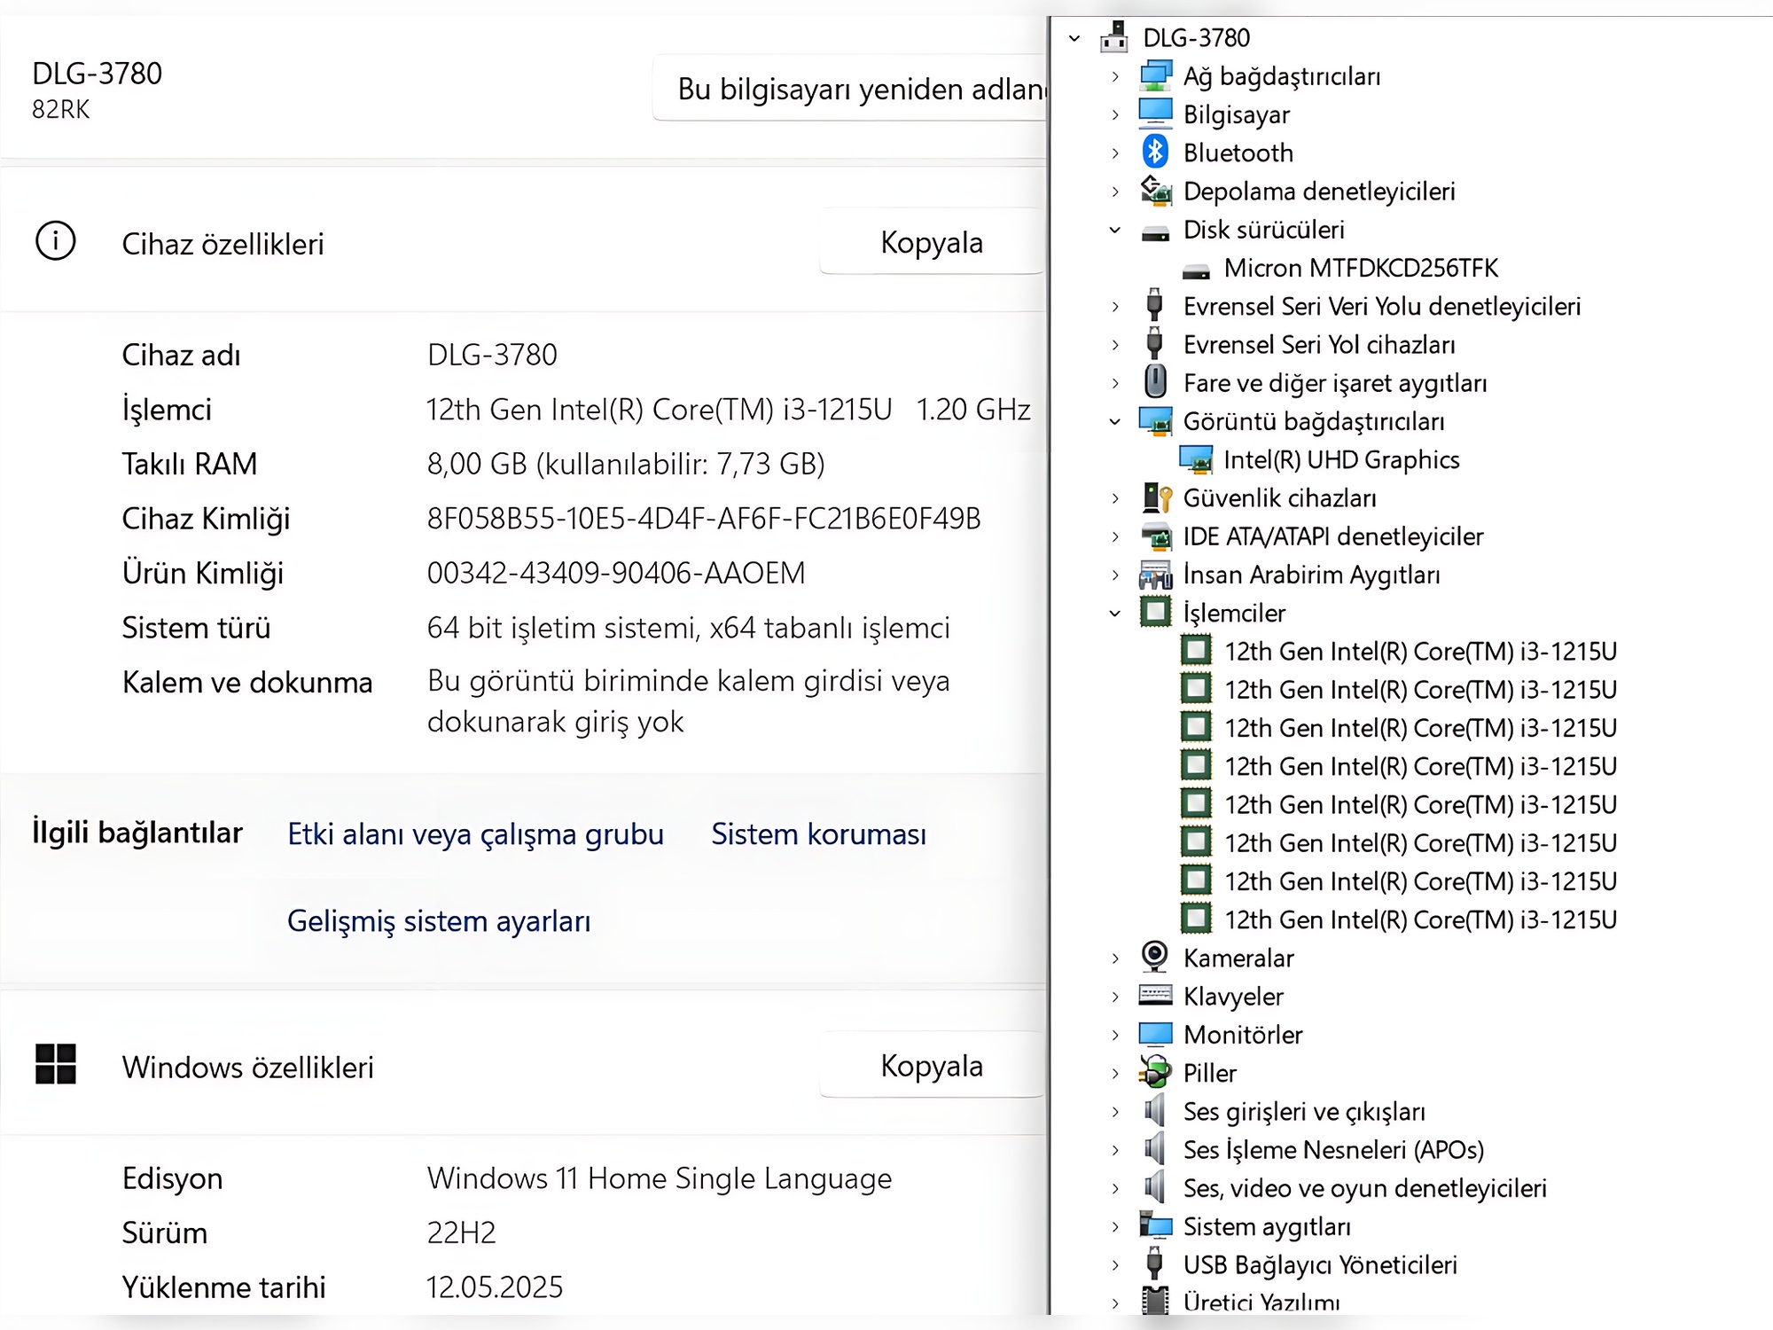
Task: Click the Micron MTFDKCD256TFK disk icon
Action: (1196, 270)
